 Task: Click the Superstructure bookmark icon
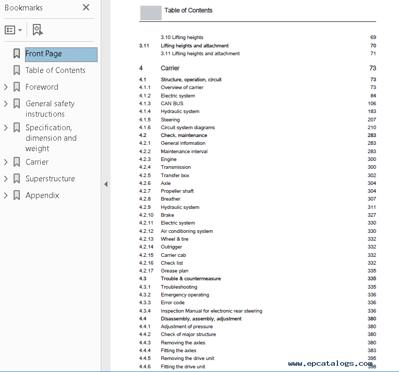pos(17,179)
